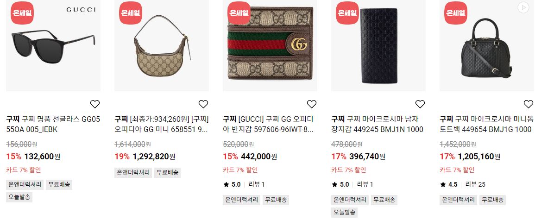
Task: Toggle wishlist heart for Ophidia GG mini bag
Action: click(203, 104)
